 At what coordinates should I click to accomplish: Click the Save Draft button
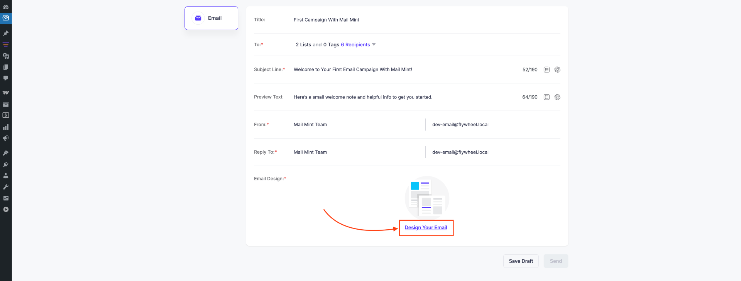[521, 261]
